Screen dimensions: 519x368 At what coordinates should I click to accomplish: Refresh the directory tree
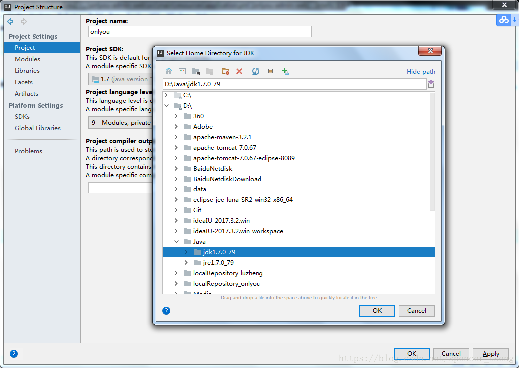click(x=256, y=71)
